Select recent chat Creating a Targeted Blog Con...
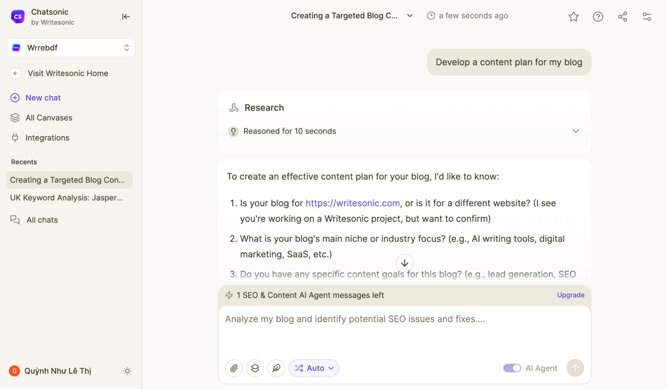Screen dimensions: 667x389 70,180
